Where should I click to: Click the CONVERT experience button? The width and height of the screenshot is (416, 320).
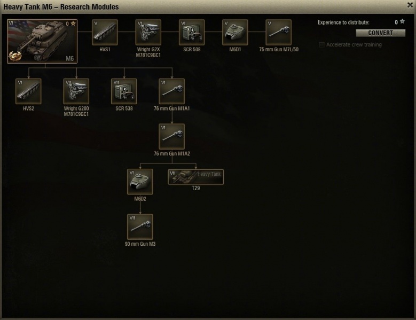(380, 33)
